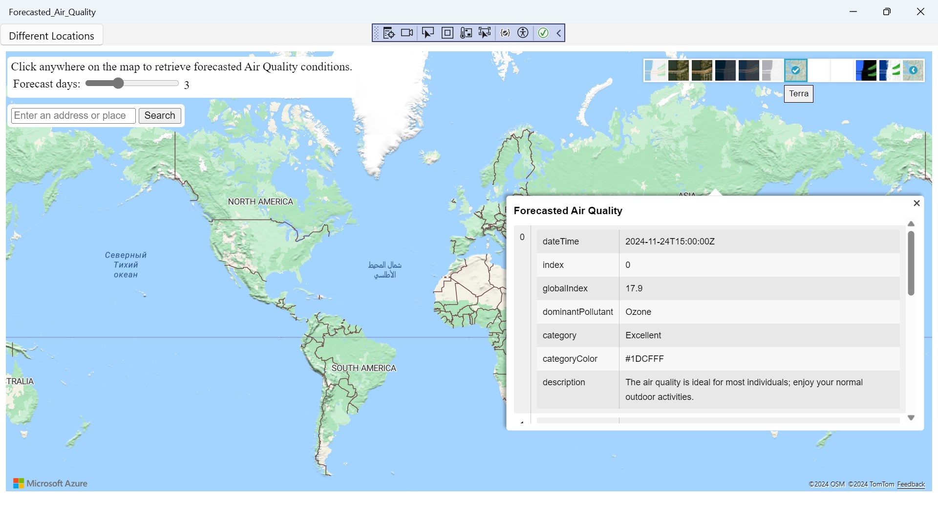Click the video camera toolbar icon

pos(407,33)
